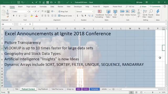Open the fill color dropdown arrow
This screenshot has height=94, width=168.
pos(34,16)
